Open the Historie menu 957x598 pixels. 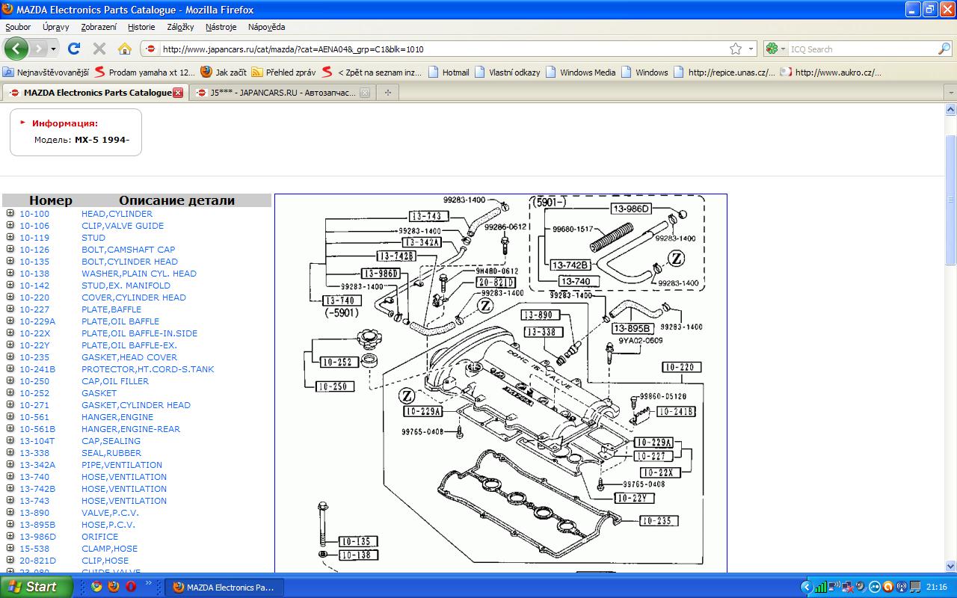click(x=141, y=27)
